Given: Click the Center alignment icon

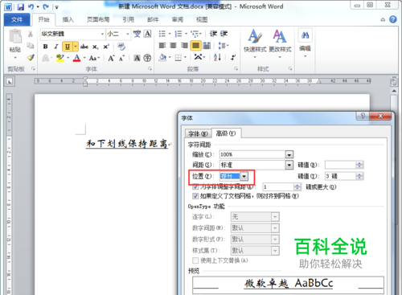Looking at the screenshot, I should (x=173, y=46).
